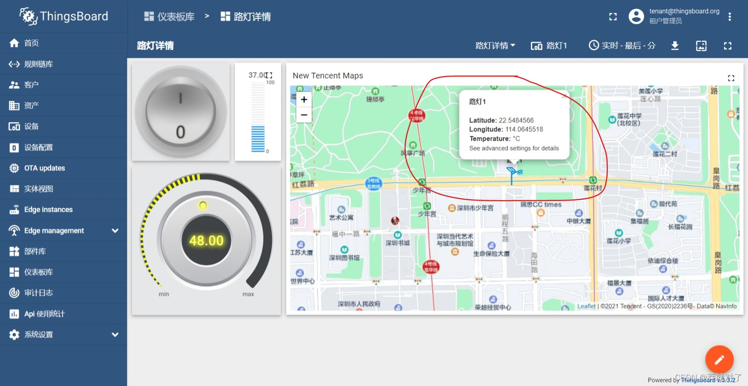Click the 设备配置 profile icon
Image resolution: width=748 pixels, height=386 pixels.
tap(14, 148)
